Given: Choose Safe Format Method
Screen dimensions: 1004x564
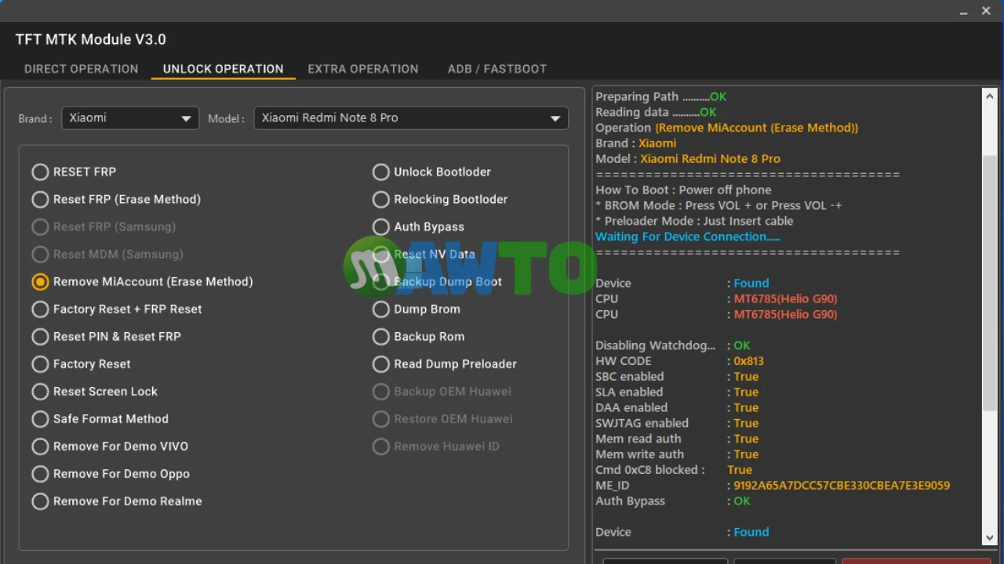Looking at the screenshot, I should point(100,418).
